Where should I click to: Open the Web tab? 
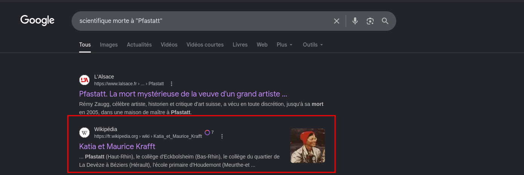tap(262, 45)
